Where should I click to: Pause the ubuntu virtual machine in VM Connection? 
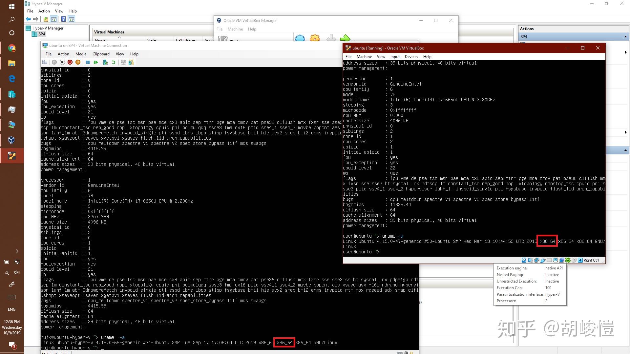pyautogui.click(x=88, y=62)
